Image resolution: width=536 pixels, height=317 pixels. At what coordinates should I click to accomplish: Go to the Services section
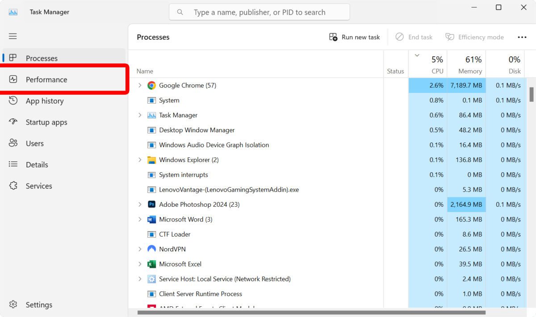coord(39,186)
